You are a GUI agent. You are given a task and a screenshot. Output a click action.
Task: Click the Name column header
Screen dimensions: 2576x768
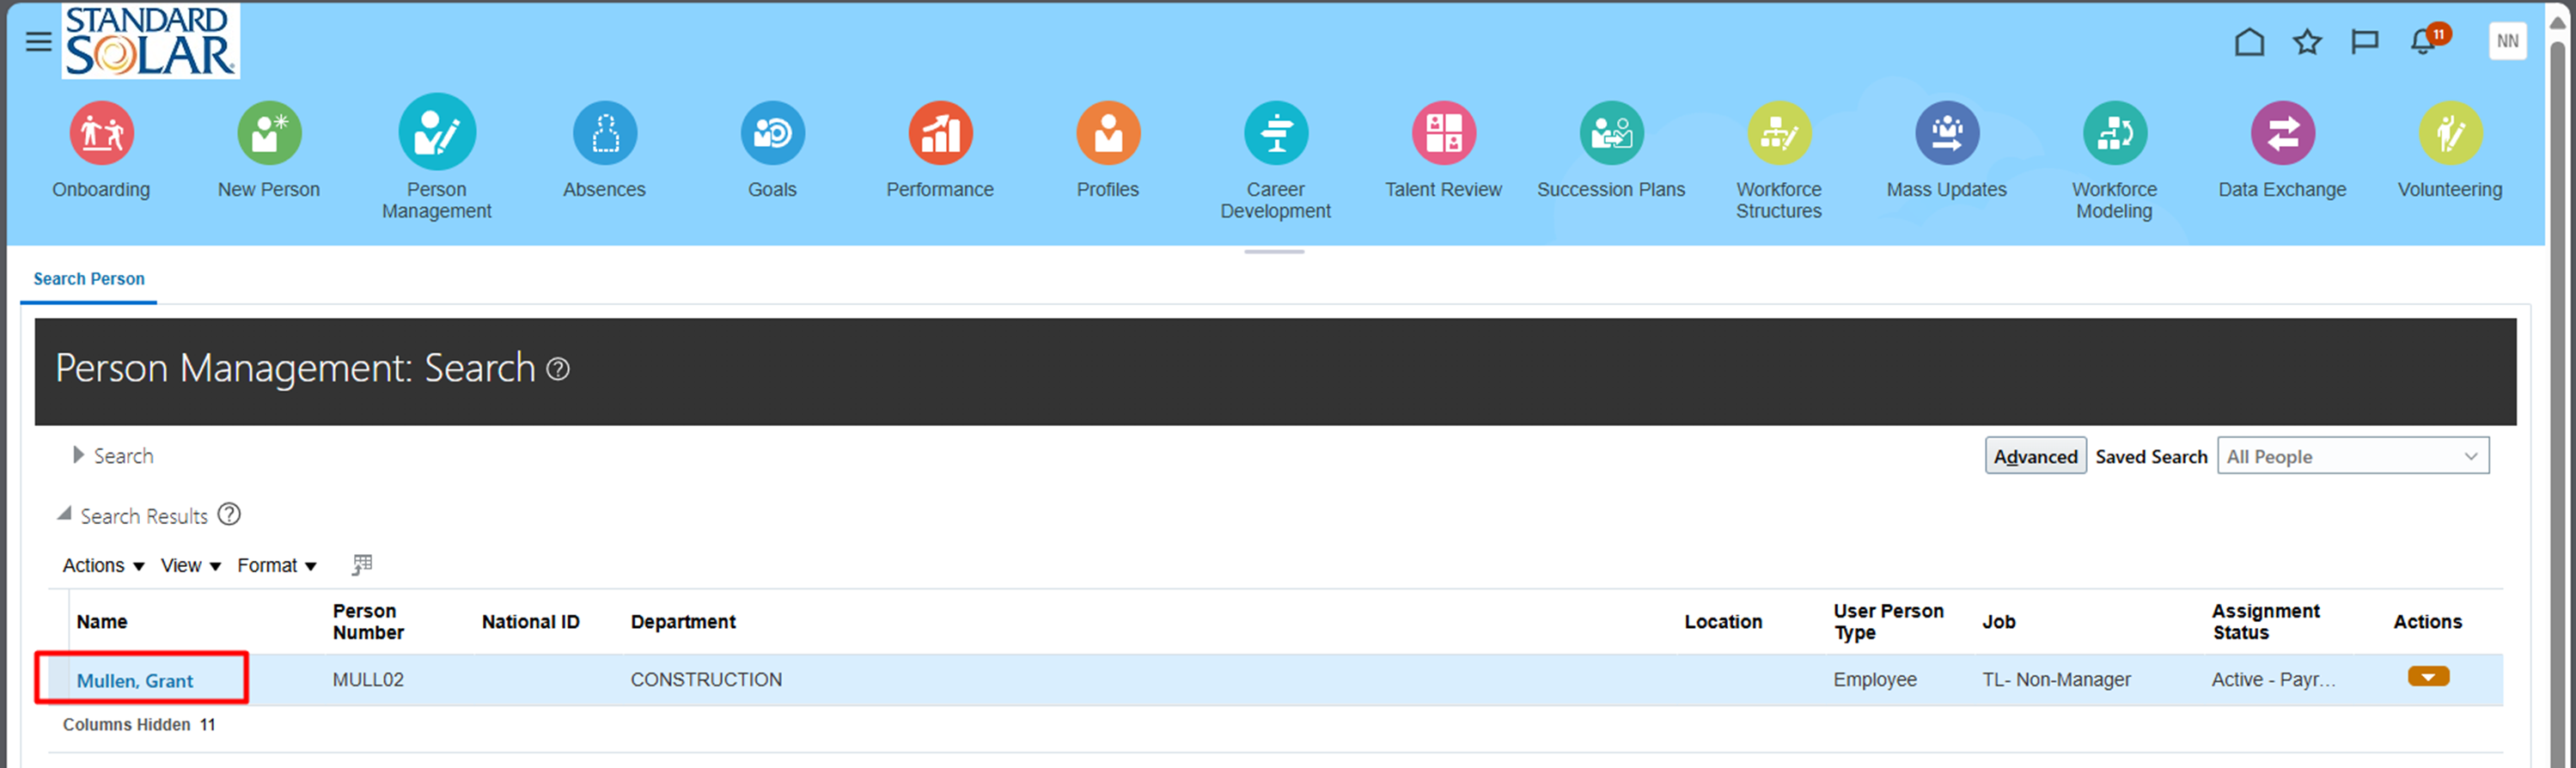102,622
